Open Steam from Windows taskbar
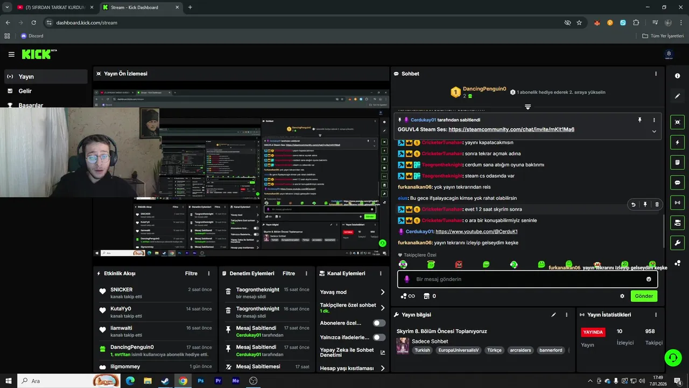The width and height of the screenshot is (689, 388). pos(165,381)
